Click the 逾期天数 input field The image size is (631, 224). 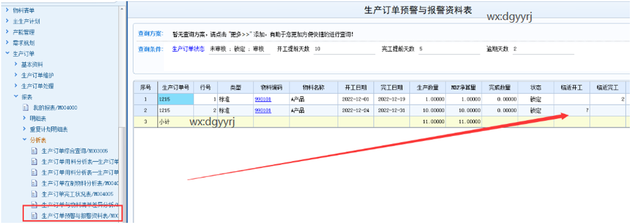[x=543, y=50]
